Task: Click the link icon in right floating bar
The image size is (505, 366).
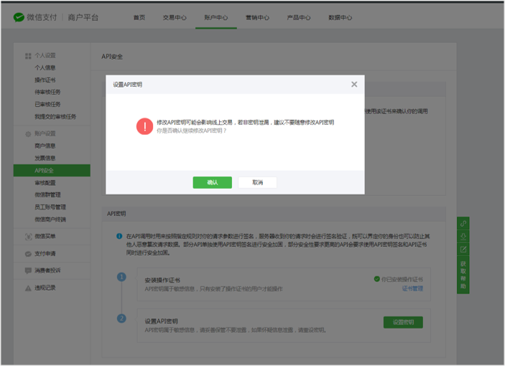Action: (x=463, y=224)
